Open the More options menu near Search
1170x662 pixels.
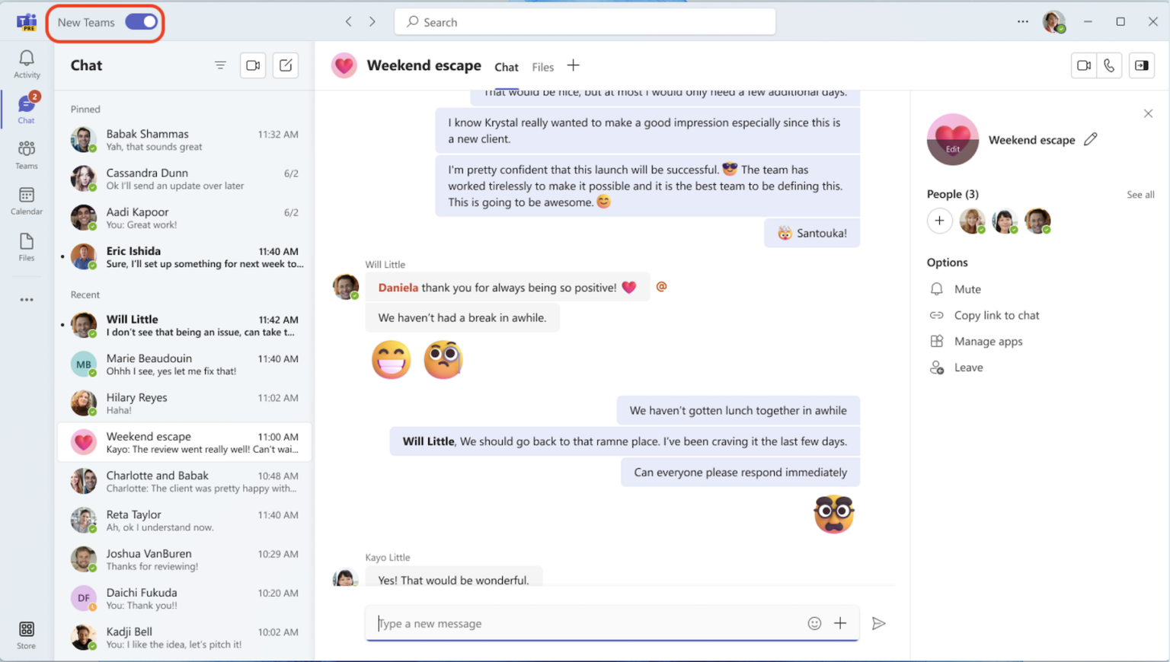click(x=1022, y=21)
